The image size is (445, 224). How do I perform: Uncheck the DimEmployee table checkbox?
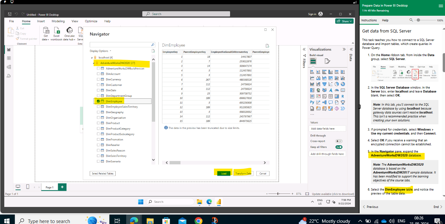[x=98, y=101]
